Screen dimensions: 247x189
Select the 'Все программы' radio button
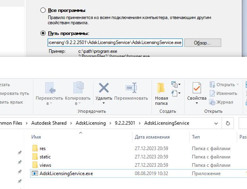click(x=43, y=10)
